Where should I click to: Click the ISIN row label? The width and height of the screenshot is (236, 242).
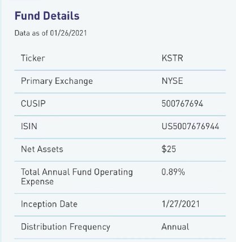(x=29, y=126)
